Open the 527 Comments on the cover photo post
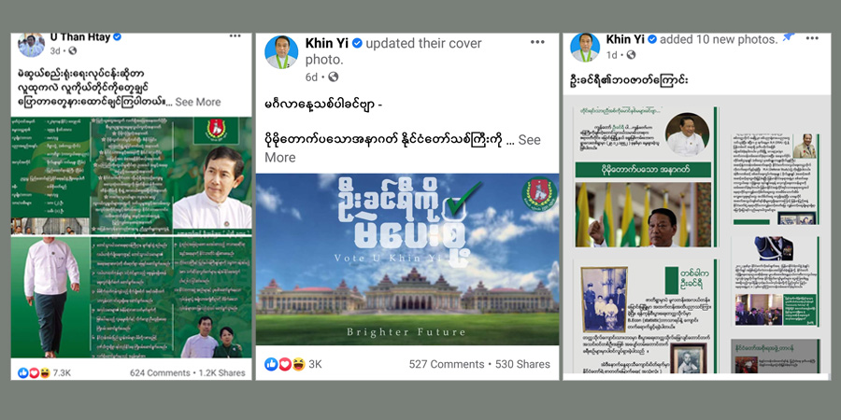 tap(447, 364)
